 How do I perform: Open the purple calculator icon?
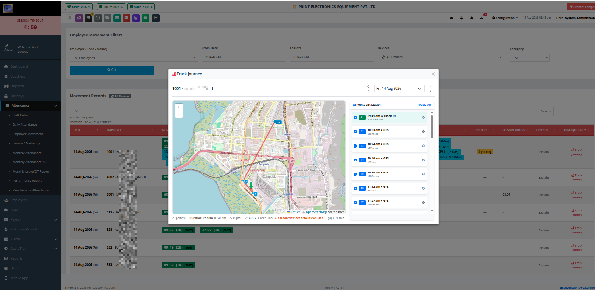[x=136, y=18]
